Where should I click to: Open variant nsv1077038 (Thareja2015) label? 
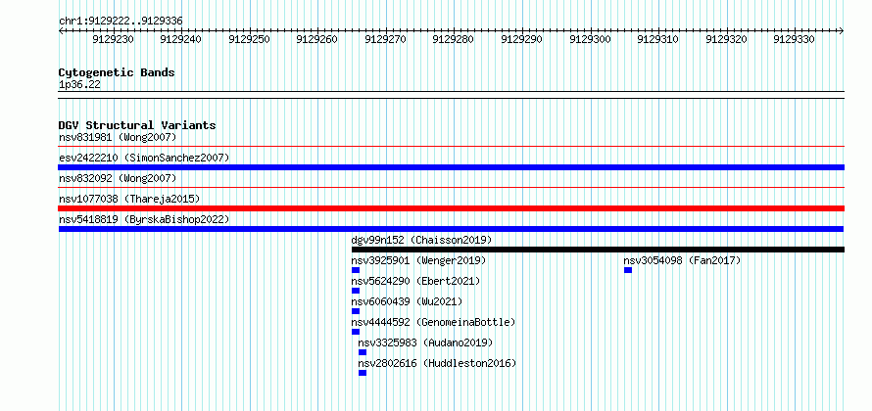click(x=129, y=199)
